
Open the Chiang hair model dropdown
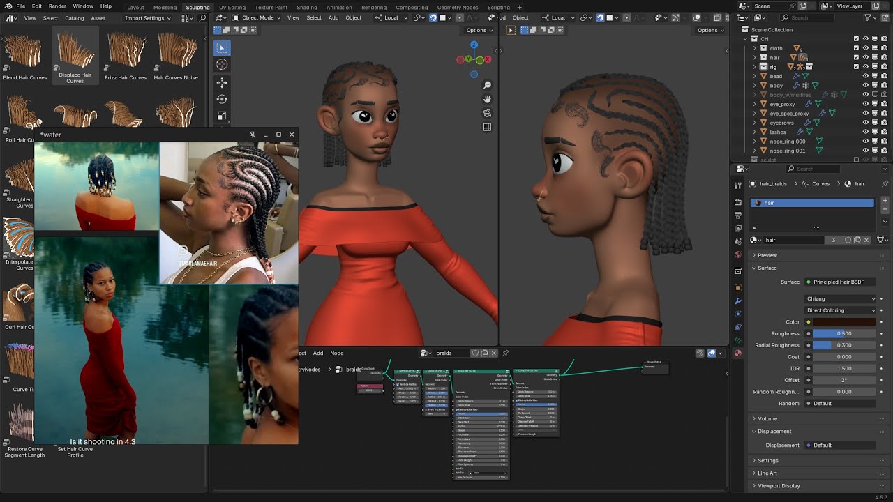pyautogui.click(x=841, y=298)
